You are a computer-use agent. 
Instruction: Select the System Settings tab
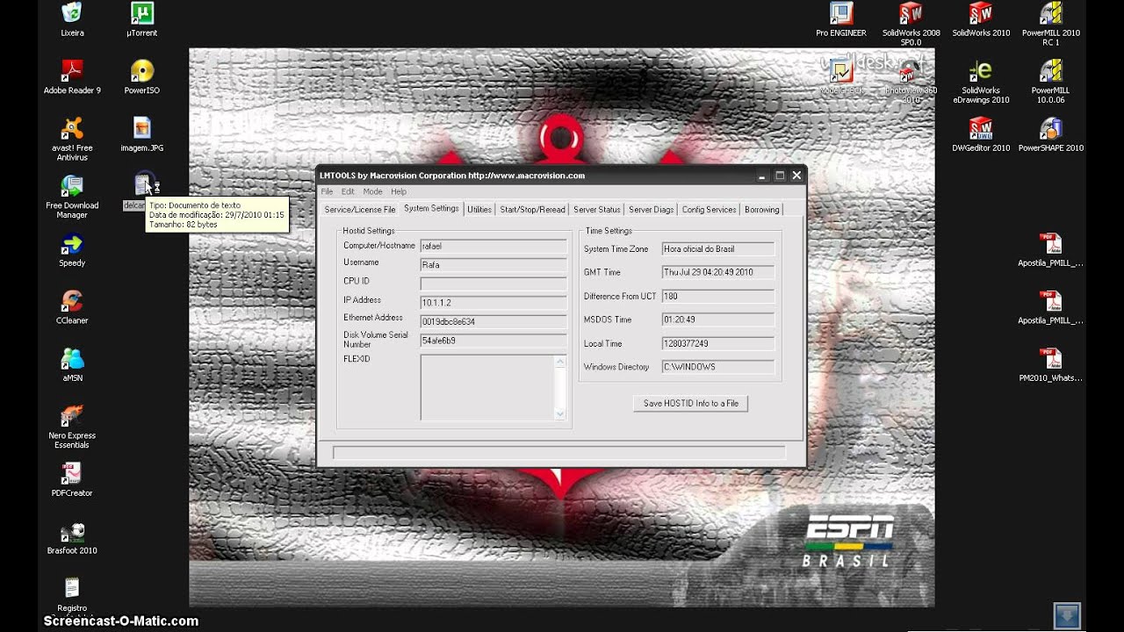pyautogui.click(x=431, y=209)
